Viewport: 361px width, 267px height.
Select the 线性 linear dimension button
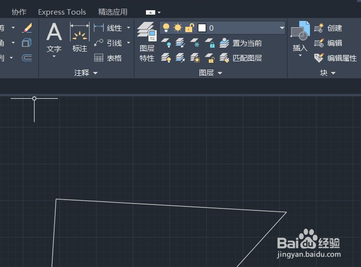(108, 28)
